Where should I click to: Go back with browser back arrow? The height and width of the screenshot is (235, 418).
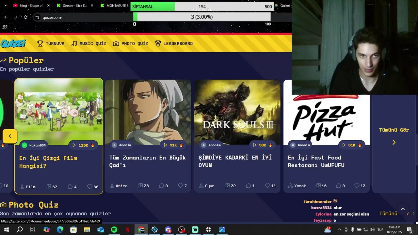[x=6, y=17]
